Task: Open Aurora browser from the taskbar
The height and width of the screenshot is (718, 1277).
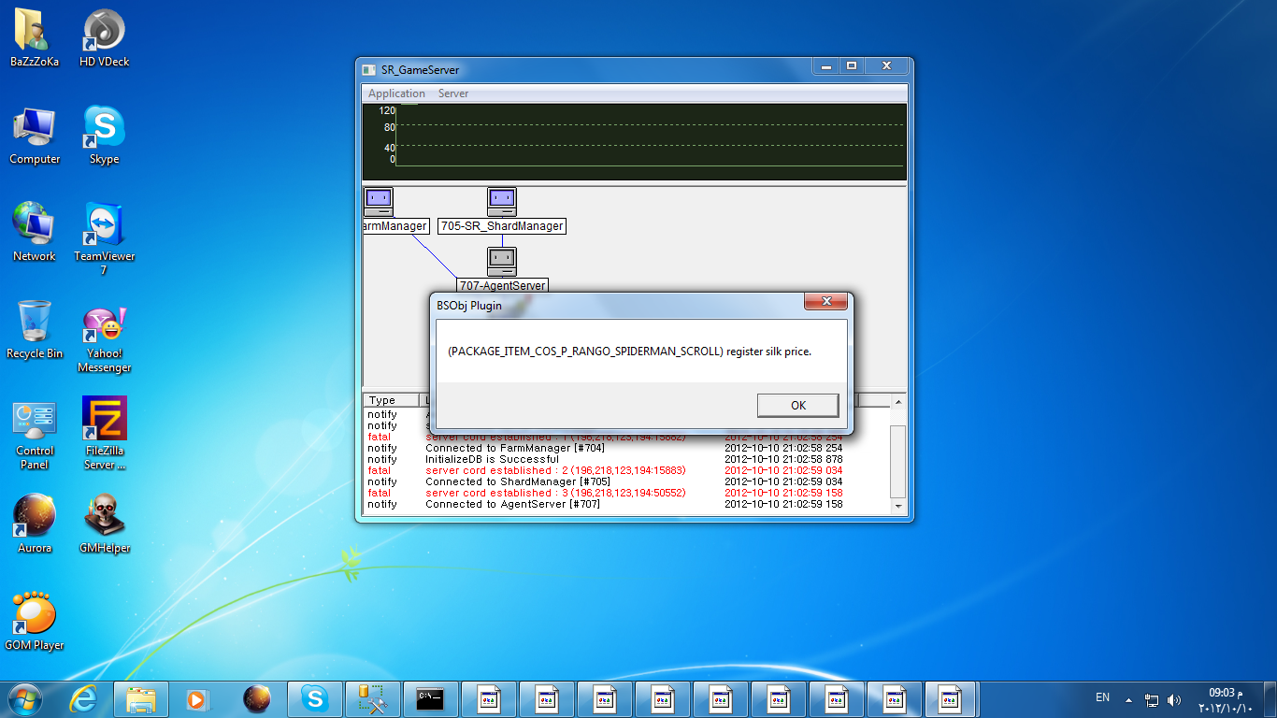Action: pyautogui.click(x=256, y=698)
